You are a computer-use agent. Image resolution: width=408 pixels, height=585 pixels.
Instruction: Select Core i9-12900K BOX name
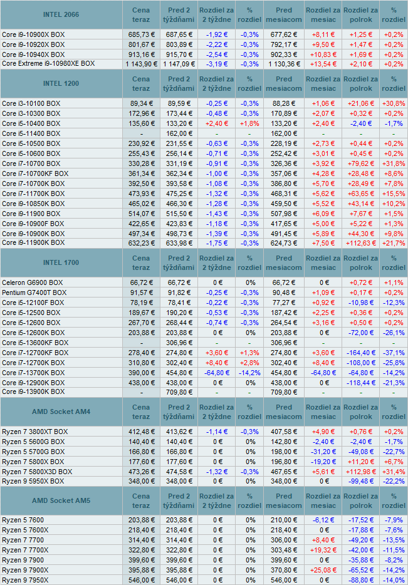pos(33,383)
